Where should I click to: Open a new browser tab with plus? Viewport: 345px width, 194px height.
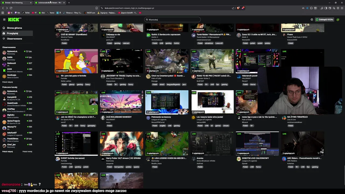[x=69, y=3]
